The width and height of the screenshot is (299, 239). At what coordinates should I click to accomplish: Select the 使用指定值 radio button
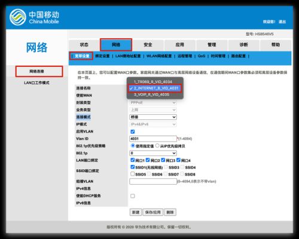tap(133, 146)
